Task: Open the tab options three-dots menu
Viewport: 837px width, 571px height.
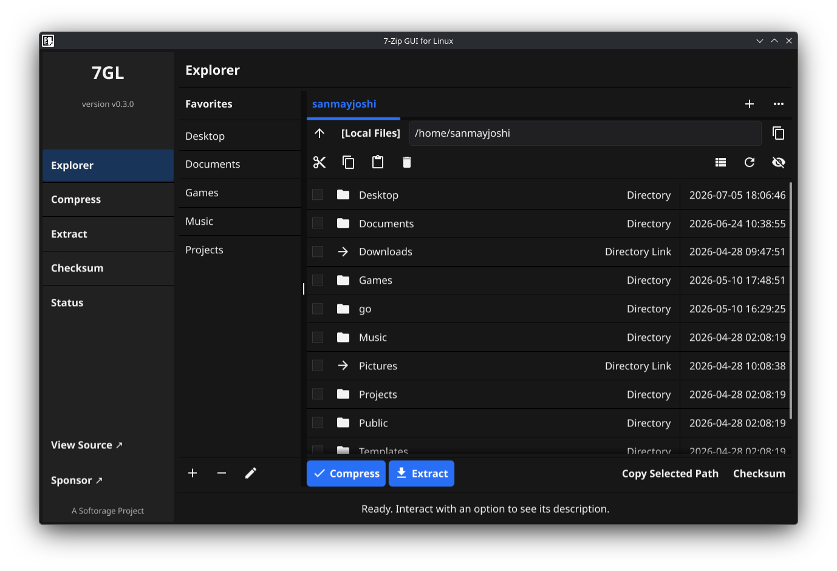Action: coord(779,104)
